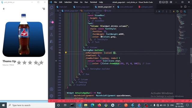Click the green restart debug icon

coord(177,11)
